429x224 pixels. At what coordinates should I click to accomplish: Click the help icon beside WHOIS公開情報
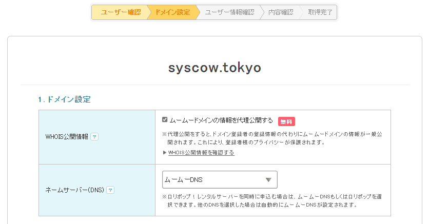click(94, 137)
